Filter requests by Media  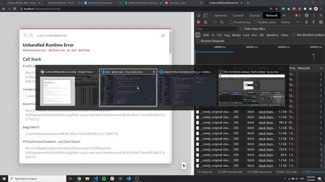(x=236, y=35)
